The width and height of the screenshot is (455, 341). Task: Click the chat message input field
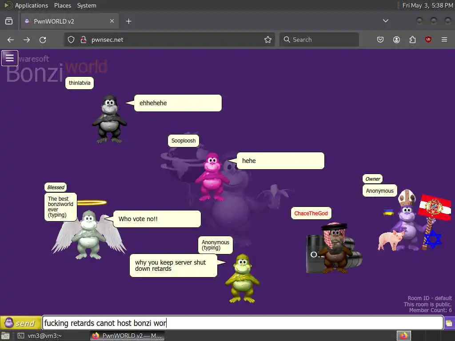[243, 323]
